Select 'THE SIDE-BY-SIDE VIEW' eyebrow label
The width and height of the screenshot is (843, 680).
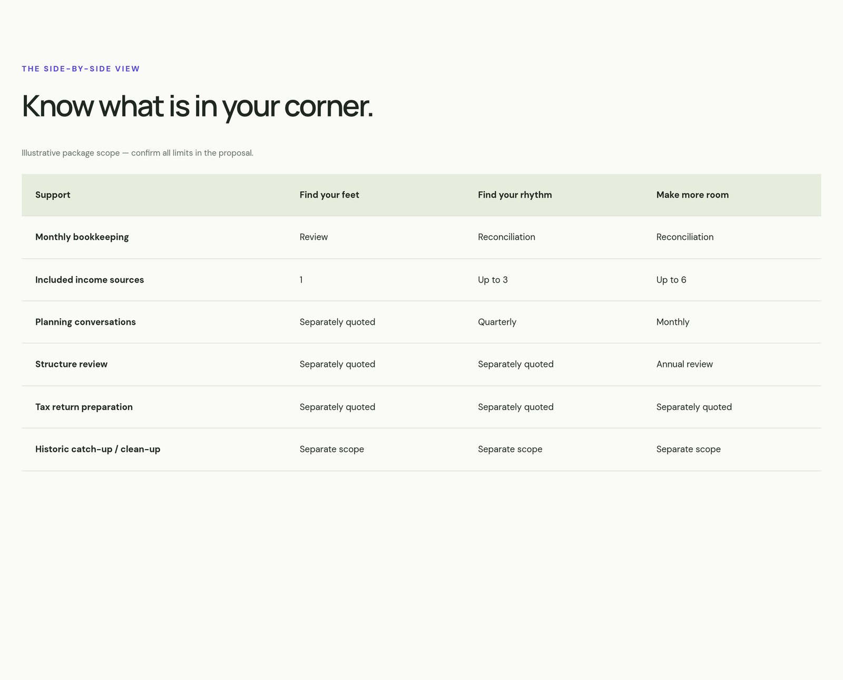pyautogui.click(x=81, y=69)
